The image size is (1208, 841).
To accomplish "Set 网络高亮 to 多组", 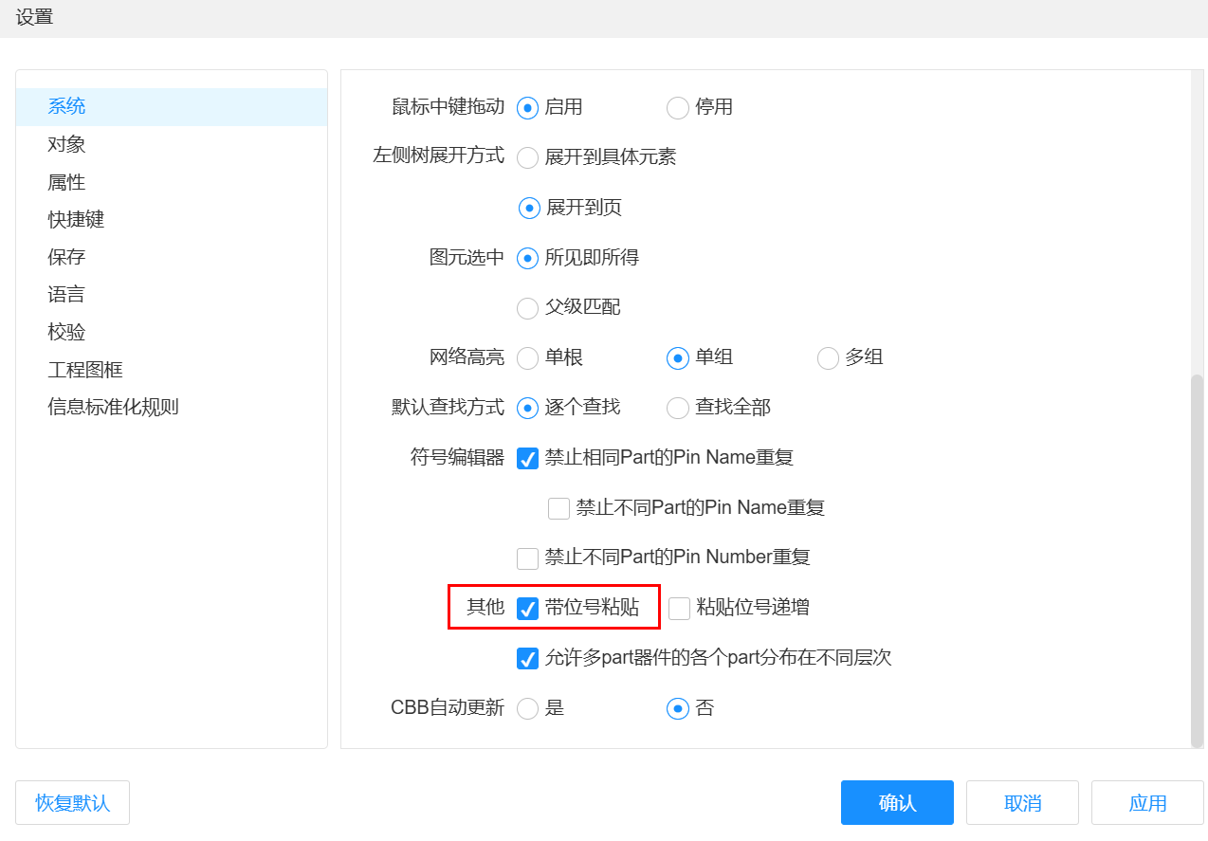I will 828,358.
